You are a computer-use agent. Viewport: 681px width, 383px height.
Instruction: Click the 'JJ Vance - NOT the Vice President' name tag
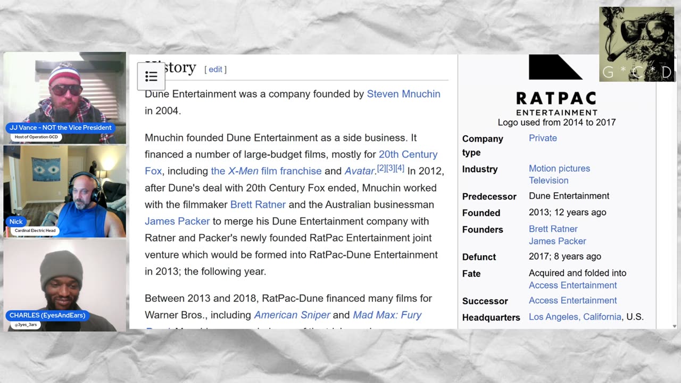61,128
